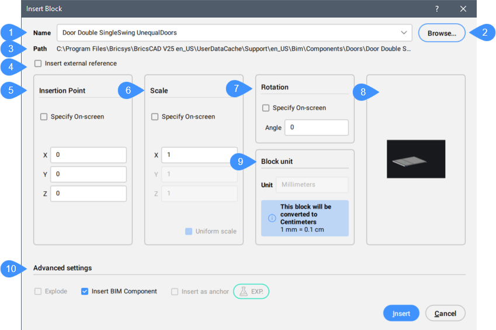Image resolution: width=496 pixels, height=330 pixels.
Task: Close the Insert Block dialog
Action: point(463,9)
